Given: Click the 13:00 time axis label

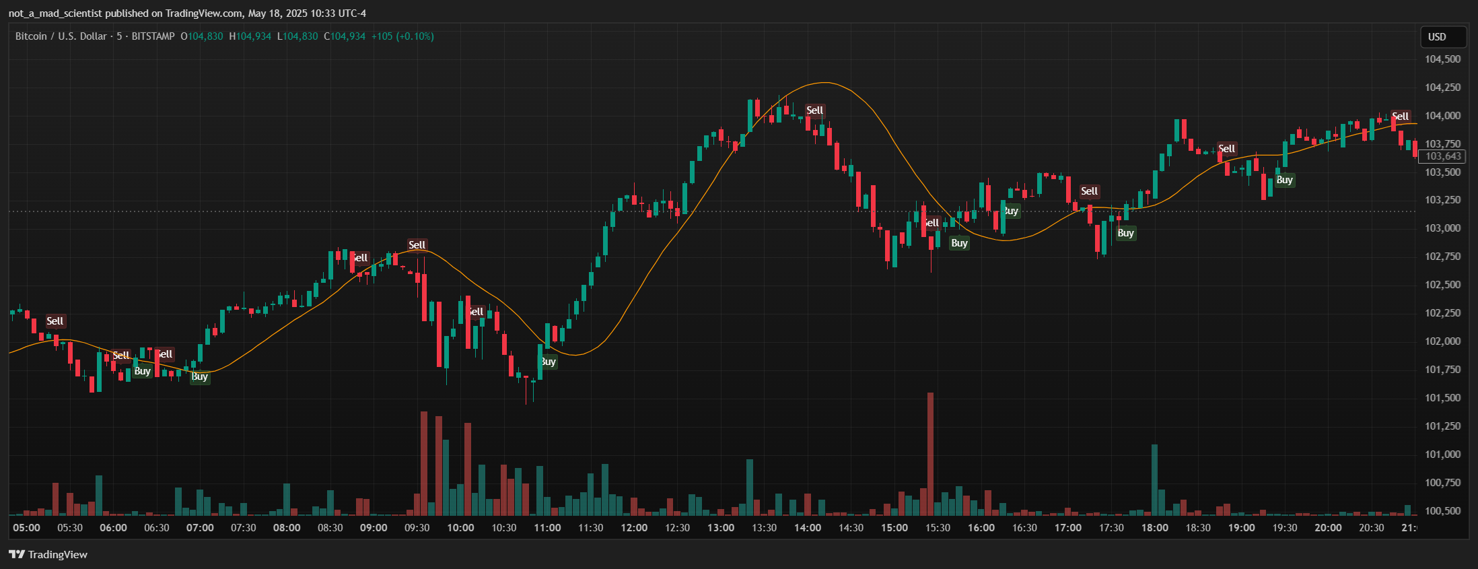Looking at the screenshot, I should coord(721,528).
